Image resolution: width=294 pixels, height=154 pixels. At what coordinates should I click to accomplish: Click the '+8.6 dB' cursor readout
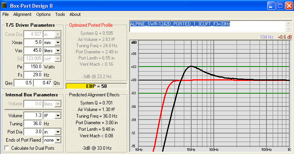285,37
